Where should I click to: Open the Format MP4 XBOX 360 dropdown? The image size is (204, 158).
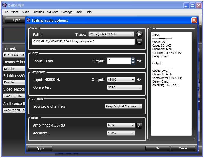coord(14,55)
